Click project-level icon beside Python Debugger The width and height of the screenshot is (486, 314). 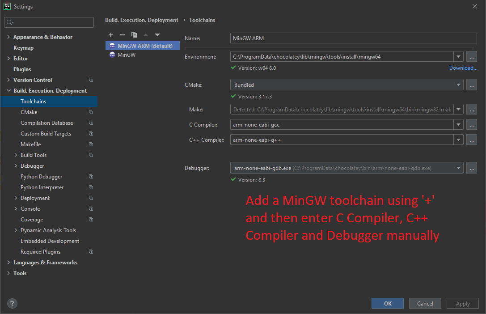[91, 177]
